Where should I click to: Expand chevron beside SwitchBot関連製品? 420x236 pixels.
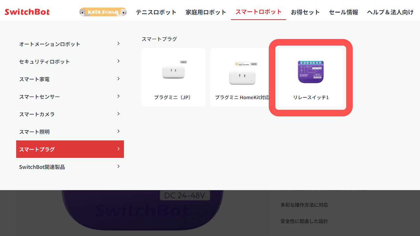(x=118, y=167)
